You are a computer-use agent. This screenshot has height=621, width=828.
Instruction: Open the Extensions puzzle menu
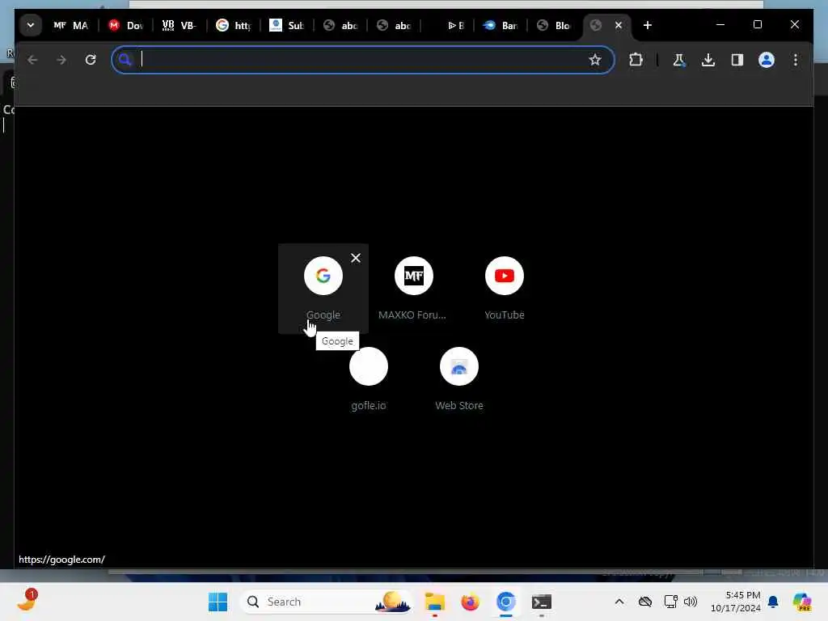coord(636,60)
